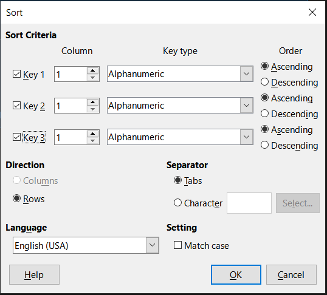Enable the Match case checkbox
The image size is (327, 295).
[x=177, y=245]
